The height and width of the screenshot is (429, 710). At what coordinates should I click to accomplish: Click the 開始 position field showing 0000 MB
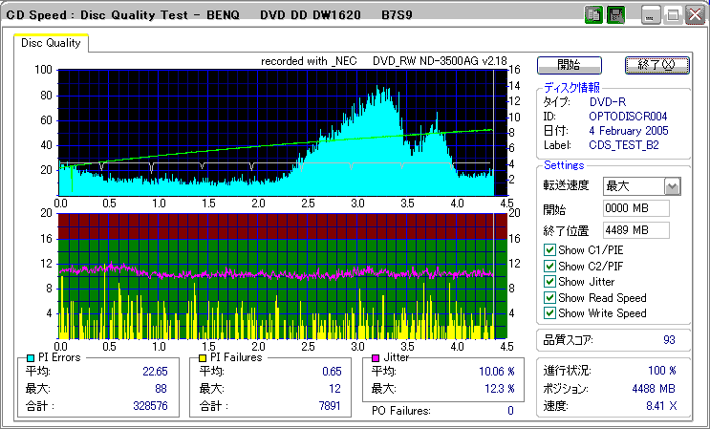[635, 208]
